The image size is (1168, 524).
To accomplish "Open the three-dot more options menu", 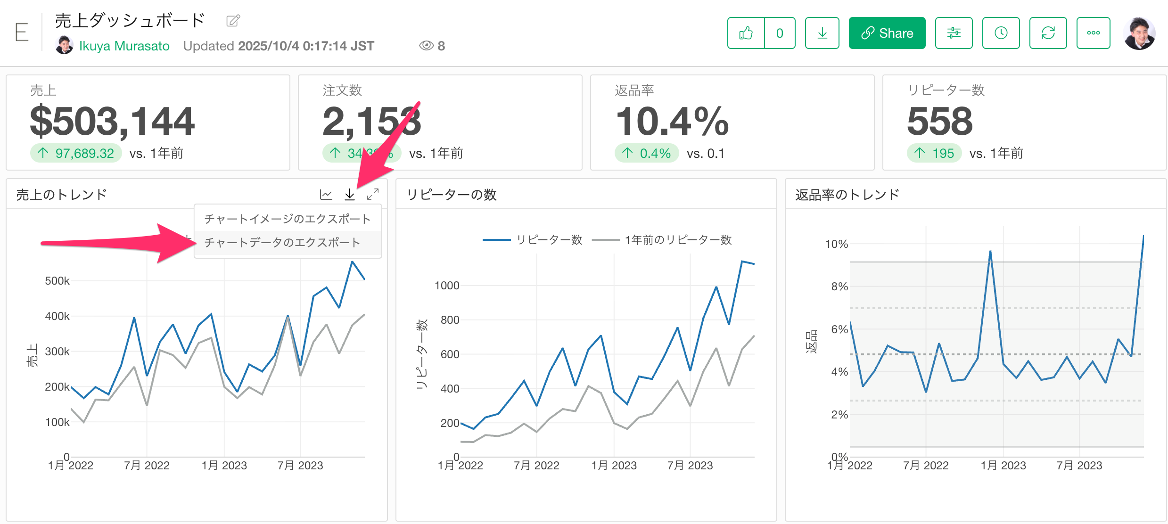I will [1093, 33].
